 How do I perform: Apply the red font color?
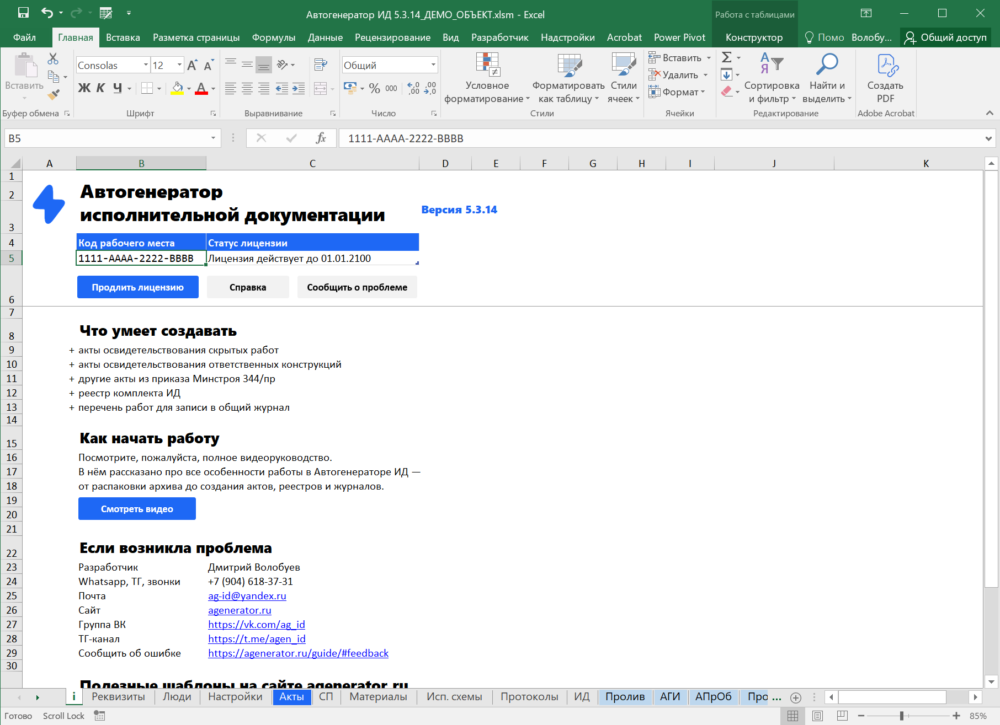pyautogui.click(x=201, y=88)
